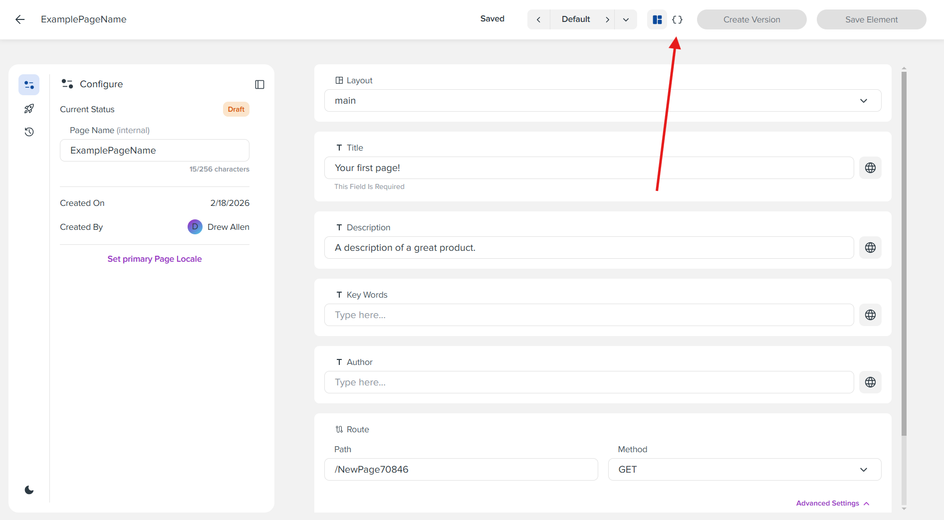Viewport: 944px width, 520px height.
Task: Click the code view curly braces icon
Action: pos(677,19)
